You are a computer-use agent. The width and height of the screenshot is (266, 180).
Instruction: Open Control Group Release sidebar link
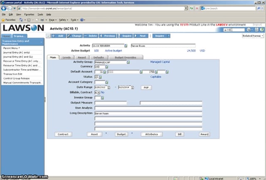(x=17, y=79)
